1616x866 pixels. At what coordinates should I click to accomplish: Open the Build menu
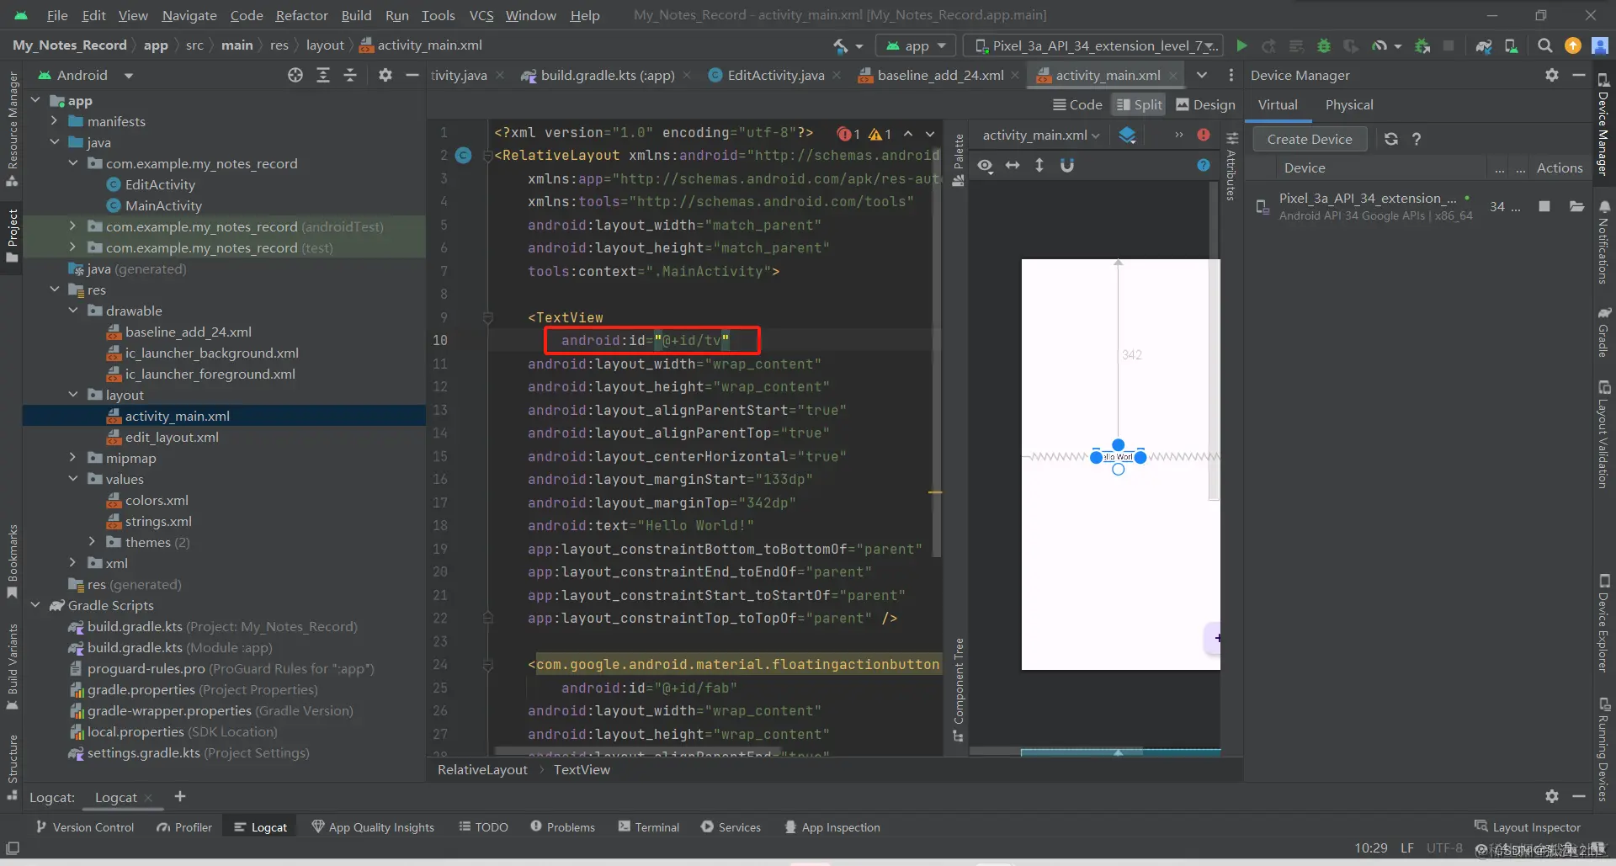pos(356,15)
